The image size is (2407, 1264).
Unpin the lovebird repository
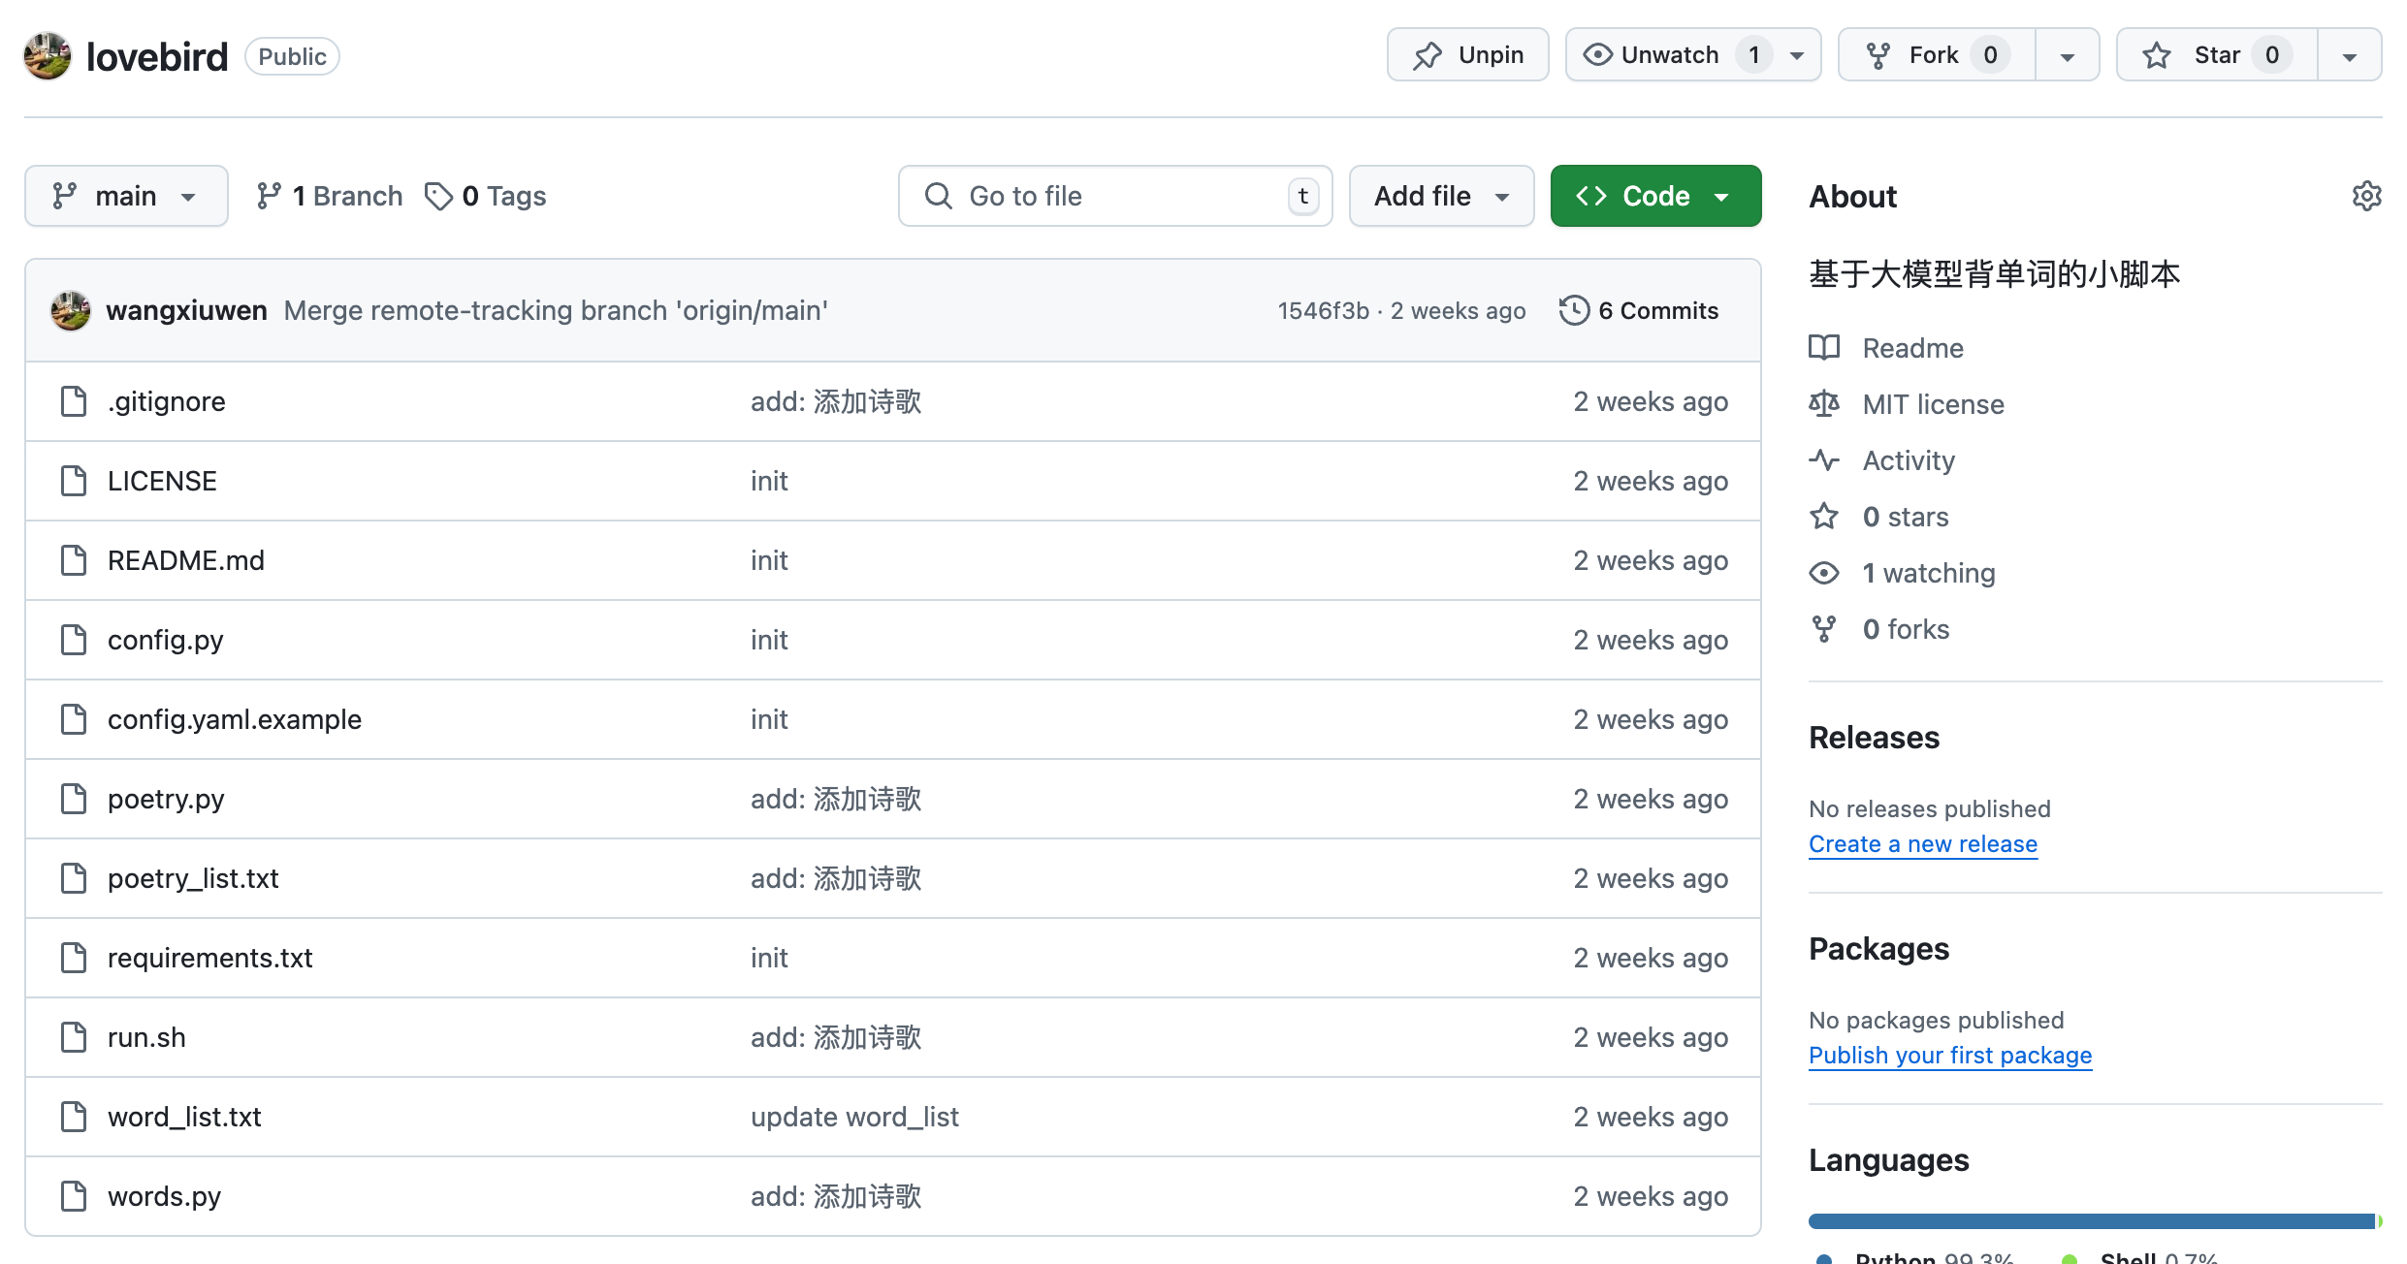[x=1467, y=55]
